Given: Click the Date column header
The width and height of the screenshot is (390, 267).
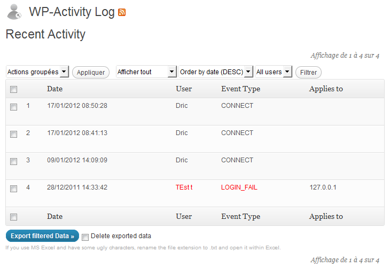Looking at the screenshot, I should point(54,89).
